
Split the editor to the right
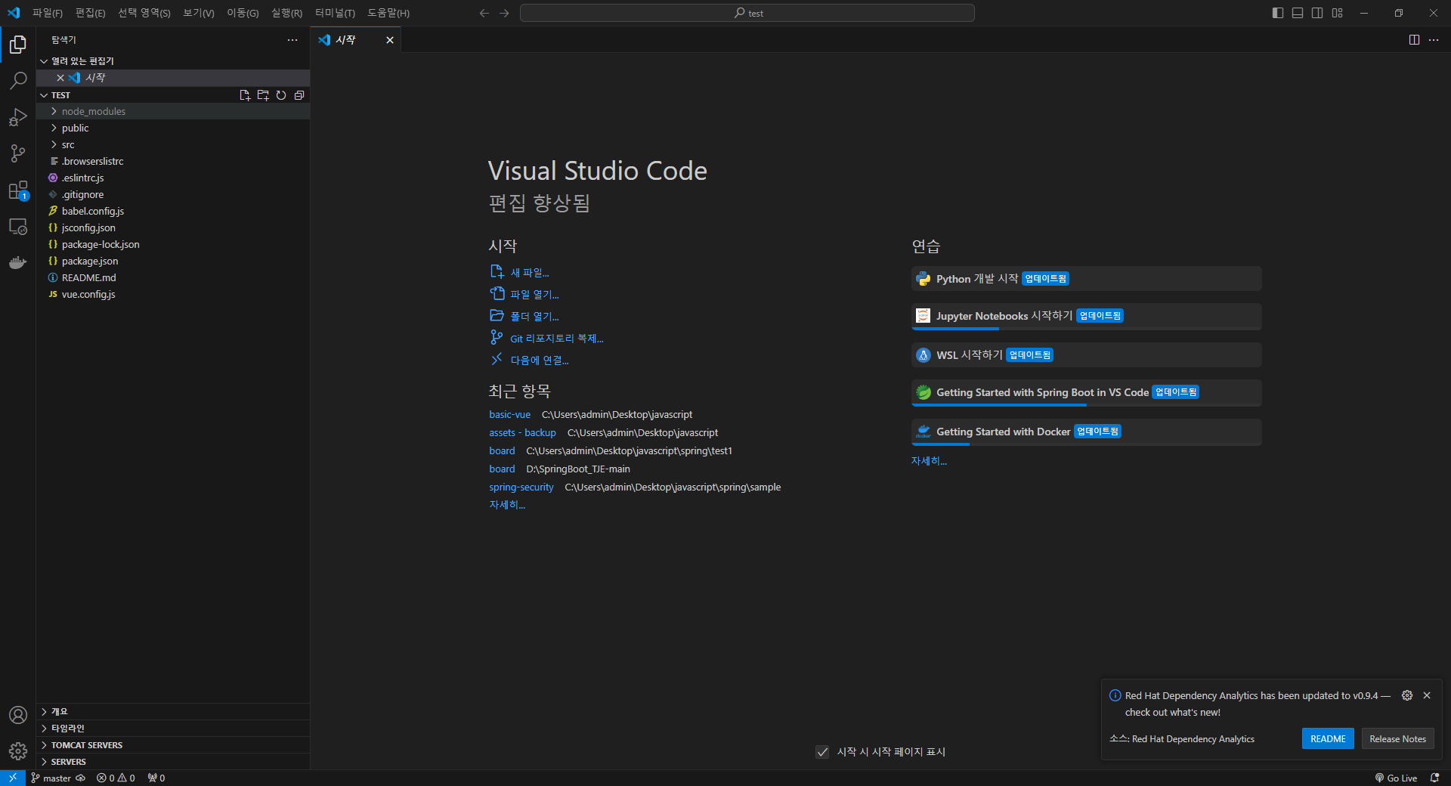[1414, 40]
